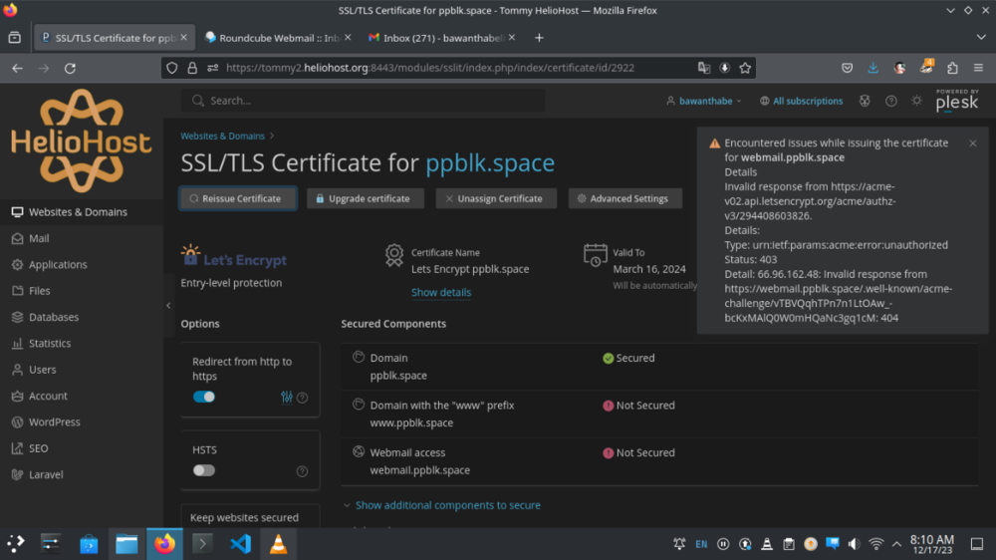The width and height of the screenshot is (996, 560).
Task: Open a new browser tab
Action: point(539,38)
